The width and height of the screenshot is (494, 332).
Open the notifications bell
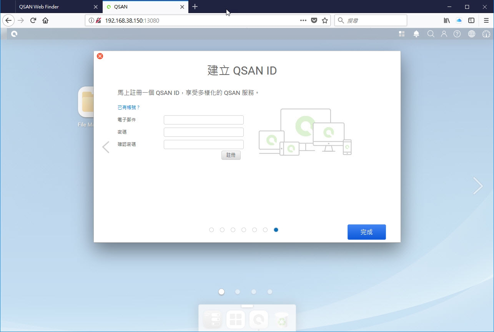coord(416,34)
